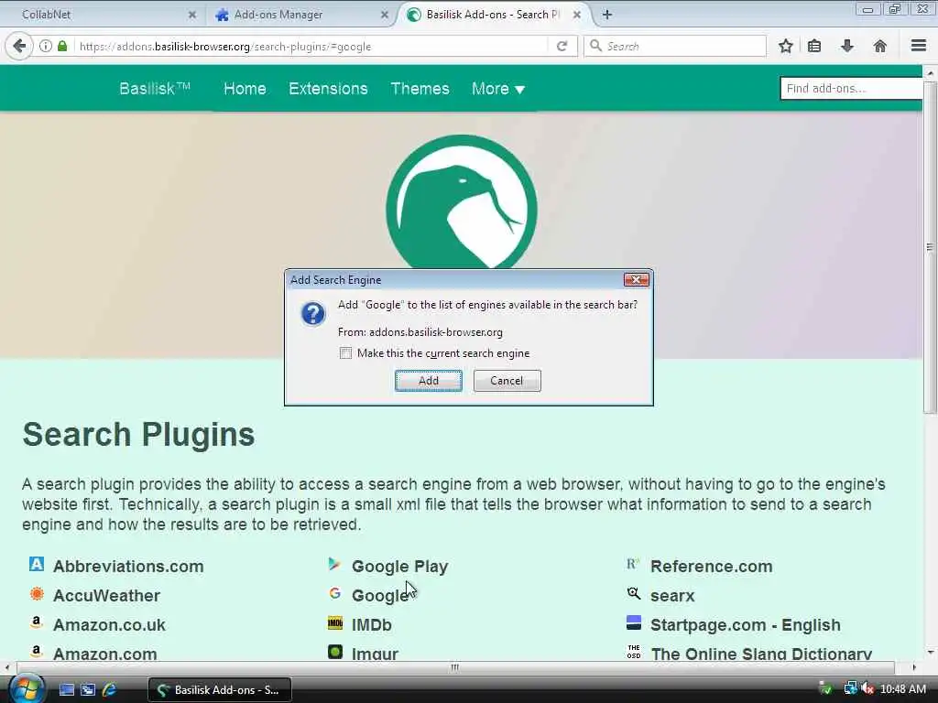Show site information via the info icon
Image resolution: width=938 pixels, height=703 pixels.
coord(46,46)
